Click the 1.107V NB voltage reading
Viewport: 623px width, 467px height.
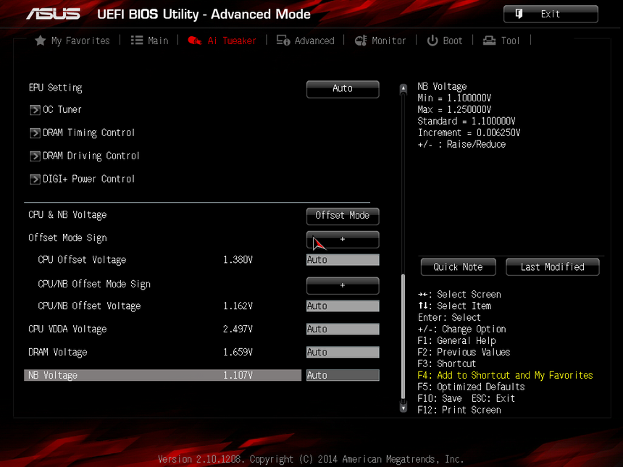(238, 375)
